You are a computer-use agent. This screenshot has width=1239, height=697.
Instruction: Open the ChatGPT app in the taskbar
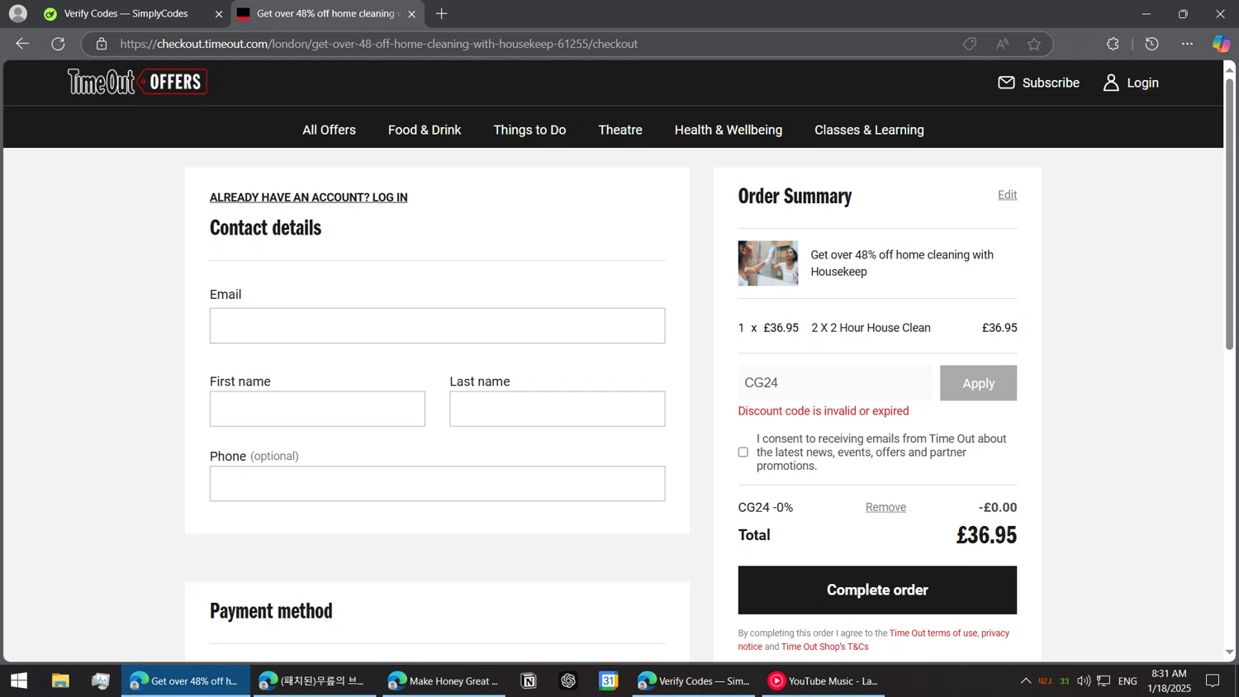568,680
